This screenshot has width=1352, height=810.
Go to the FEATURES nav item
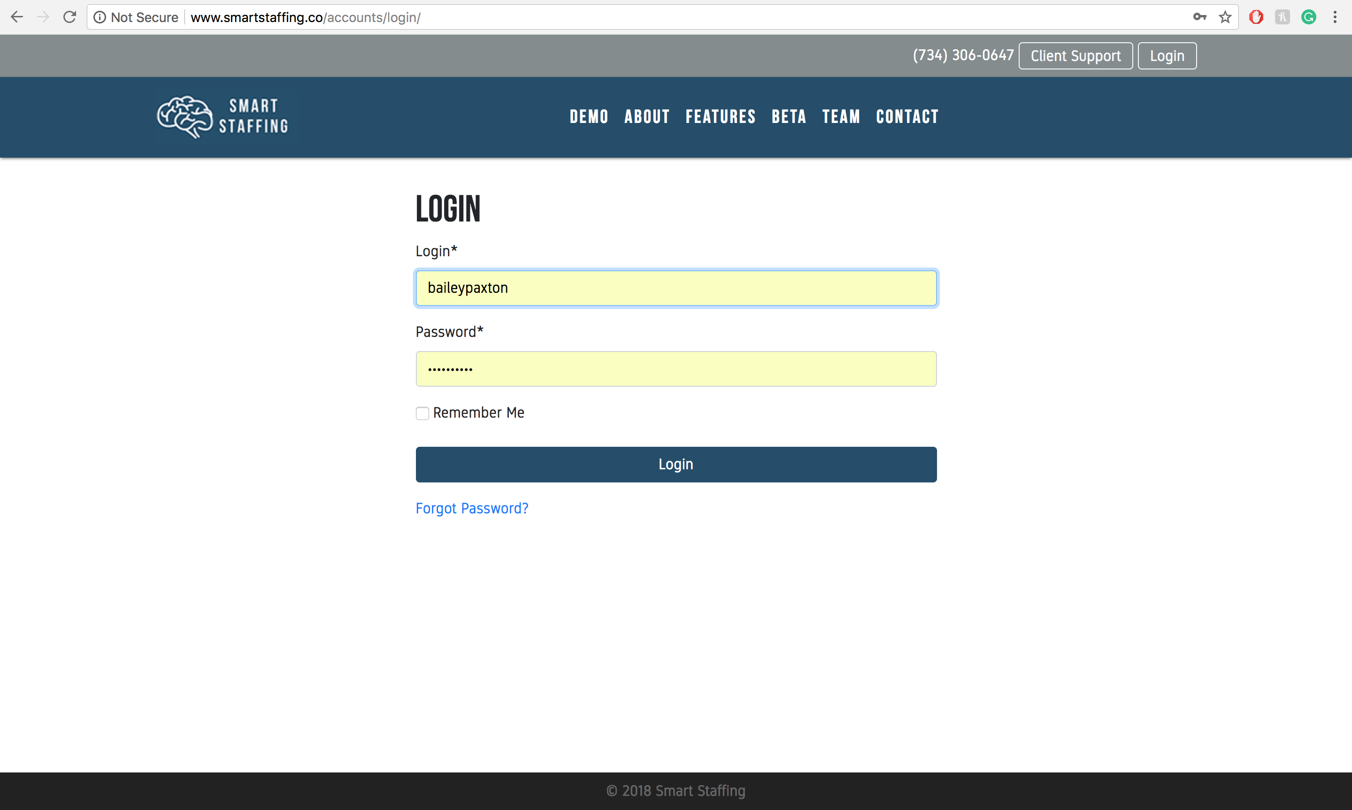(x=721, y=117)
